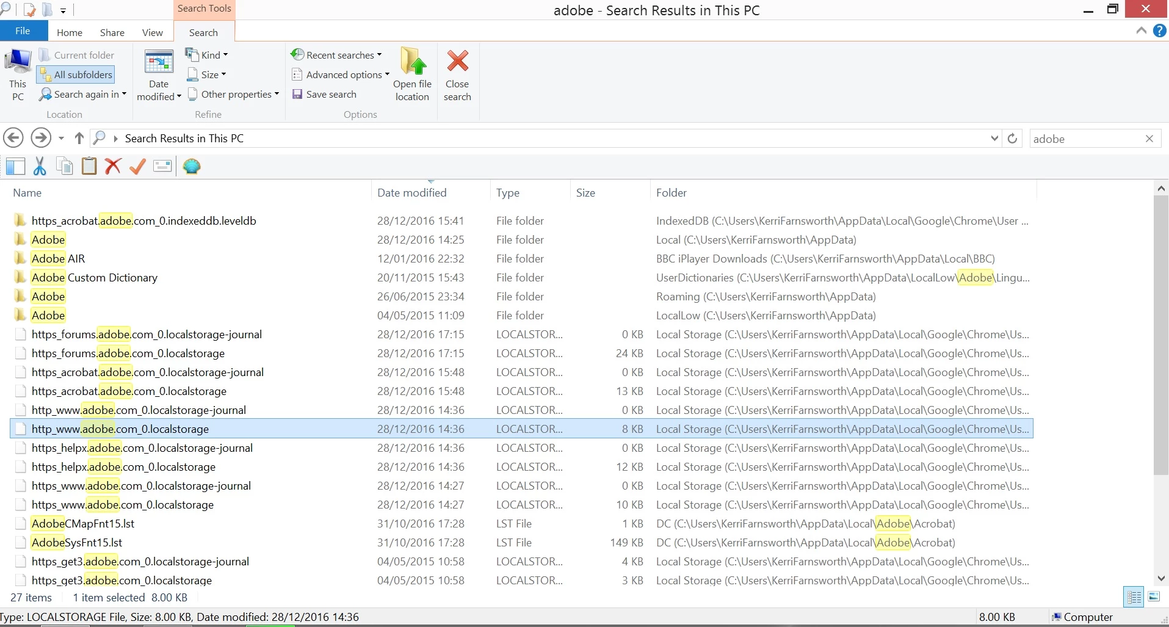Switch to the Home ribbon tab
The image size is (1169, 627).
pos(70,32)
